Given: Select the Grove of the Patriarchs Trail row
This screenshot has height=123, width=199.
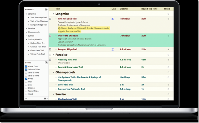Looking at the screenshot, I should coord(111,89).
